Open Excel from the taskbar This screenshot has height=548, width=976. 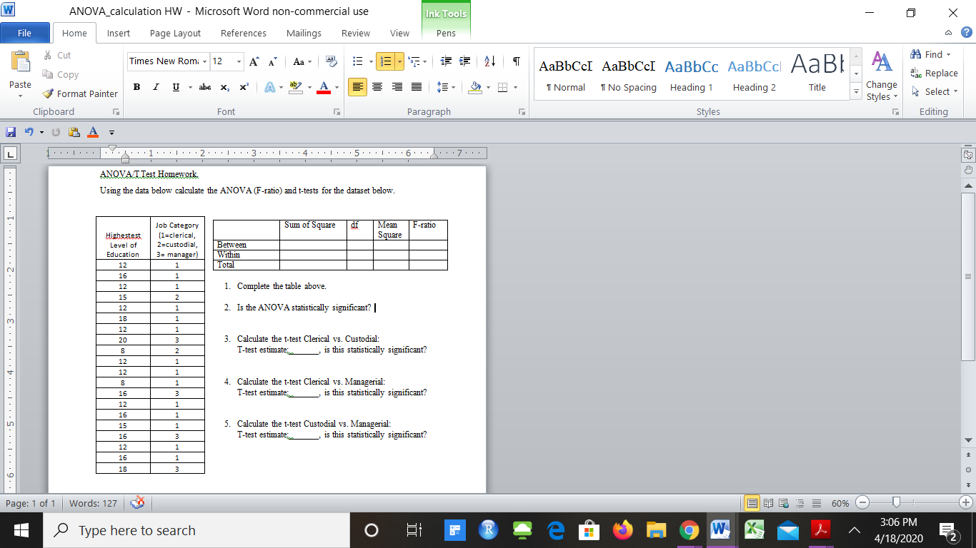pos(754,530)
